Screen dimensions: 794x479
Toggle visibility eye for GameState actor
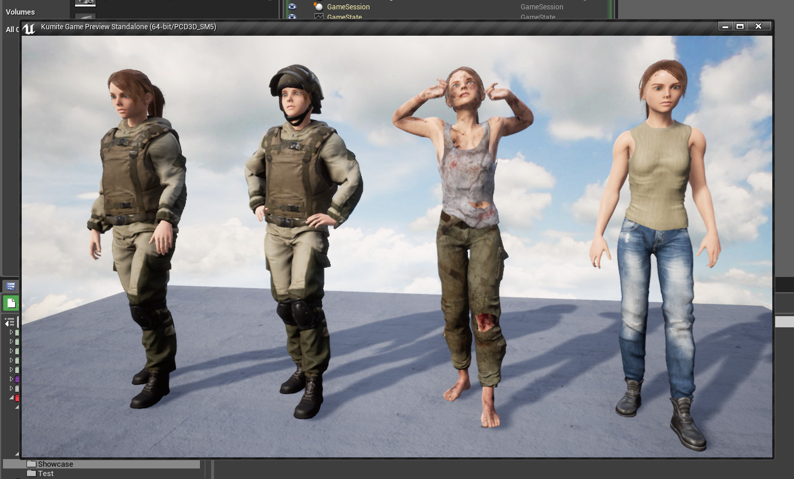coord(292,17)
